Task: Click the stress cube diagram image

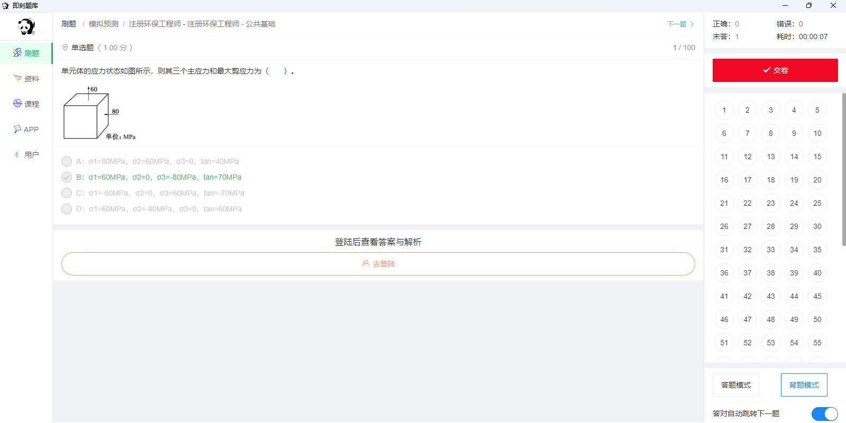Action: tap(99, 113)
